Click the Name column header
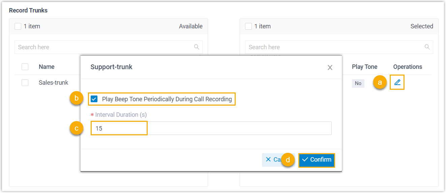 tap(47, 67)
